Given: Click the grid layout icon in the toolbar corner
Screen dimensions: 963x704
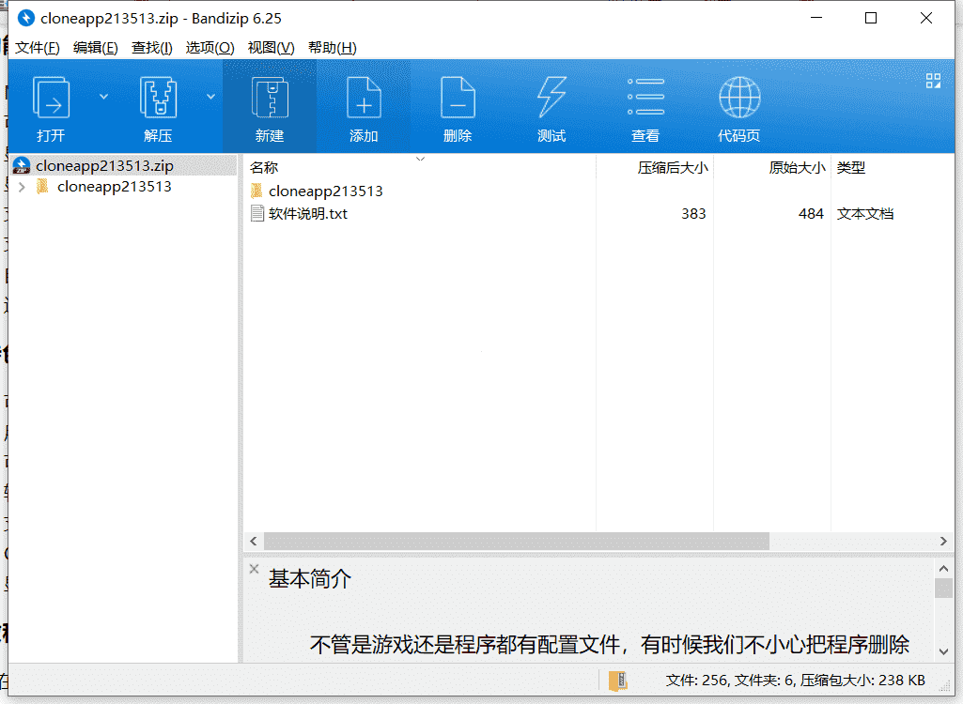Looking at the screenshot, I should (933, 81).
